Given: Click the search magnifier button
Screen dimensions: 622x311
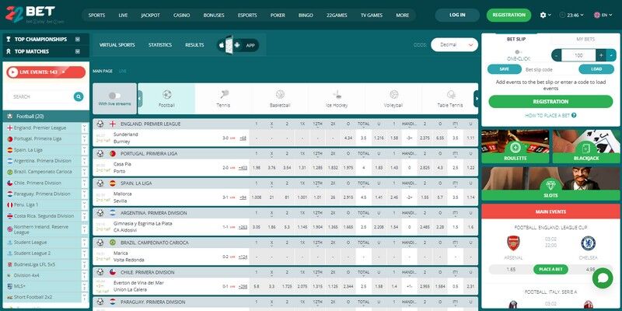Looking at the screenshot, I should pos(79,96).
